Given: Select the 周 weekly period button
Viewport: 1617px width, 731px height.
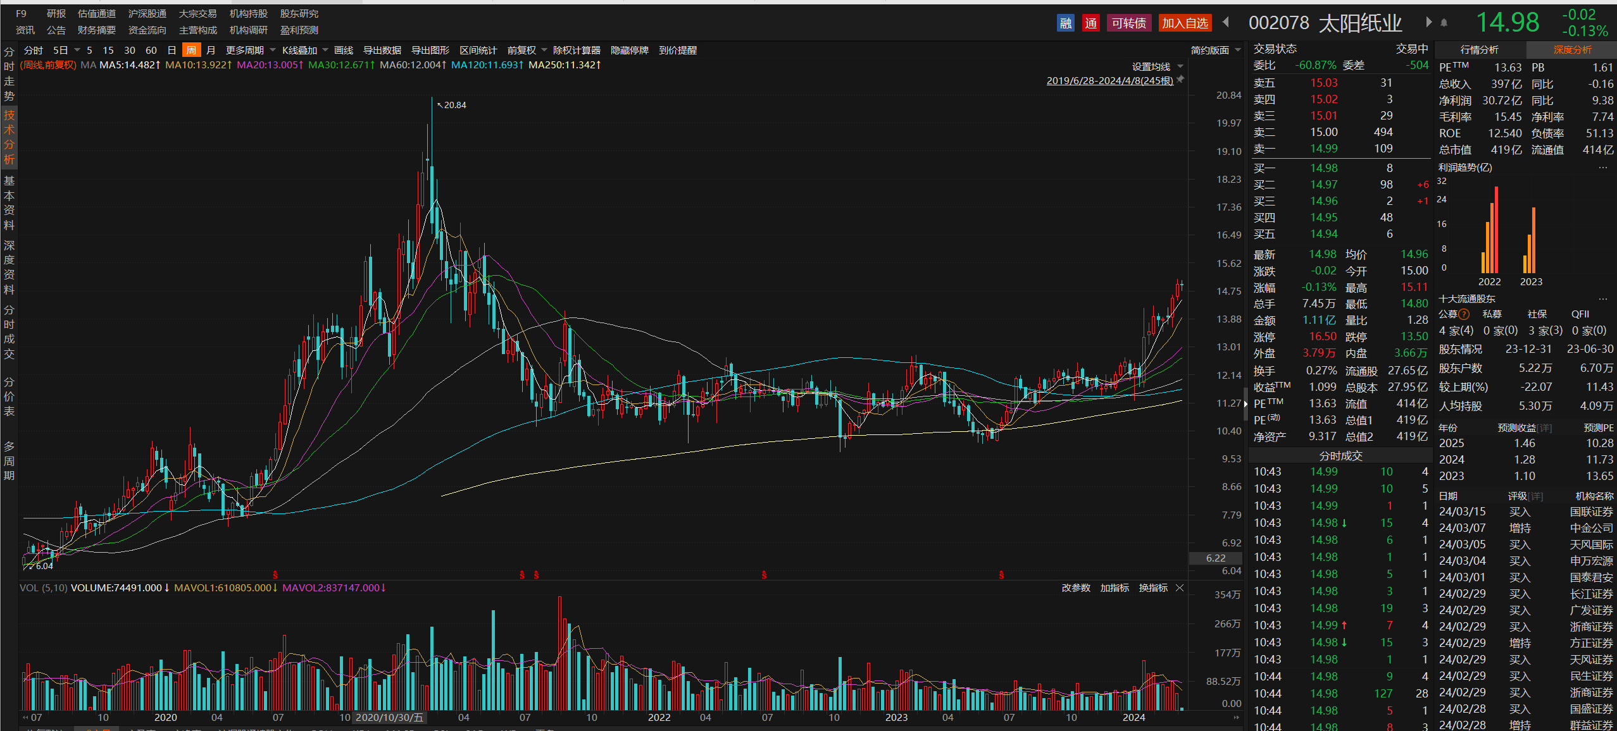Looking at the screenshot, I should 191,51.
